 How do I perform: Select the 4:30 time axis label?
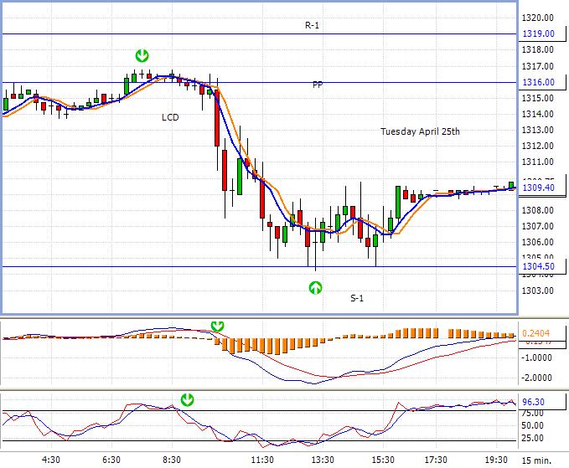pos(51,459)
